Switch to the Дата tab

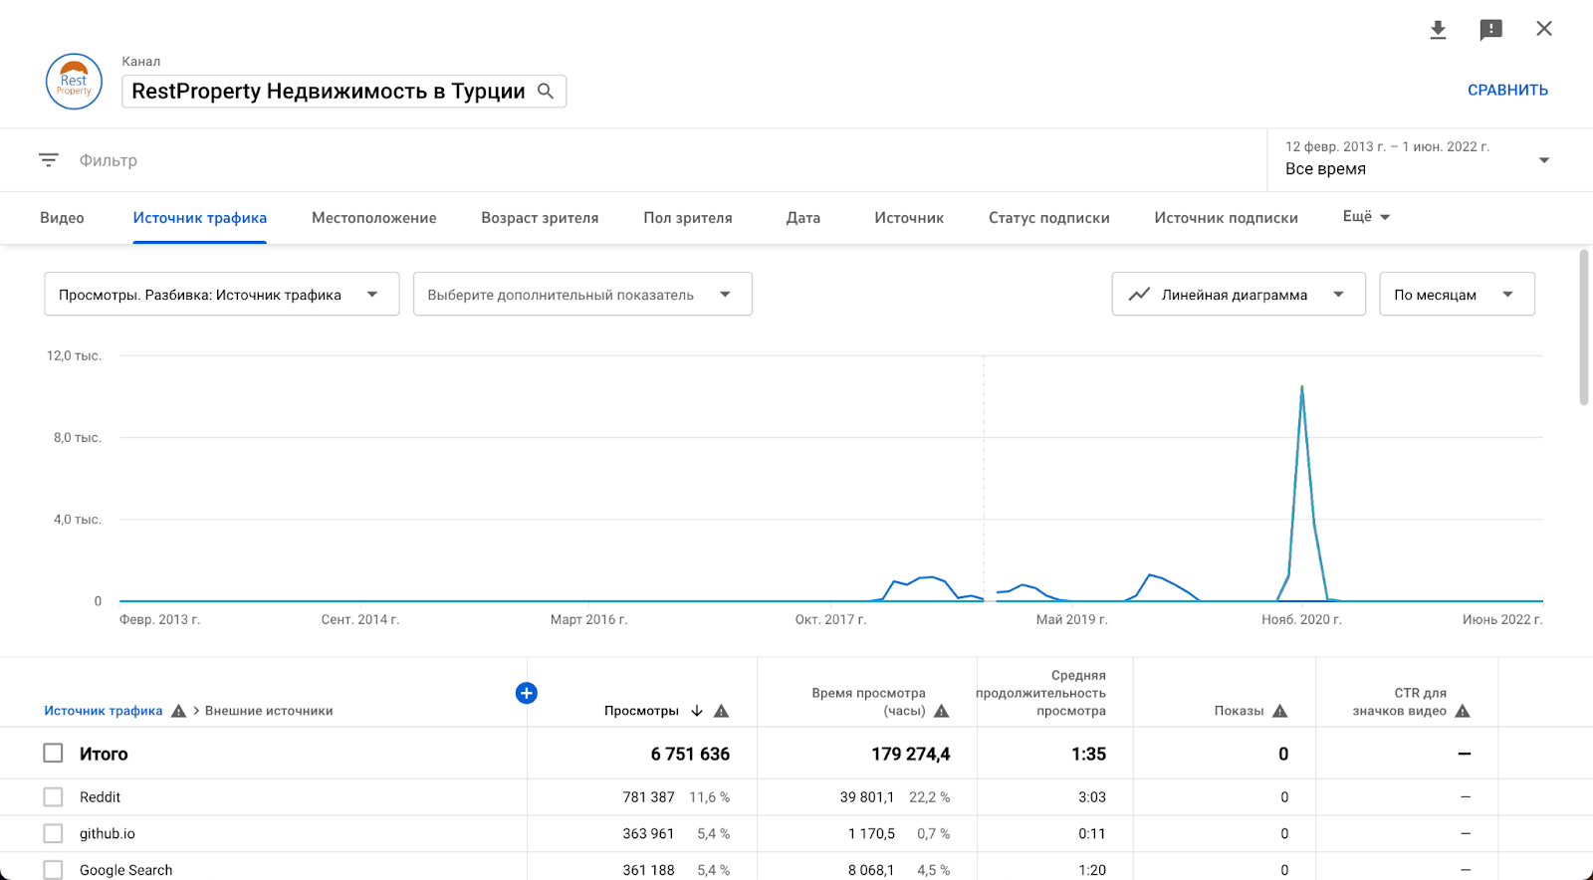803,218
